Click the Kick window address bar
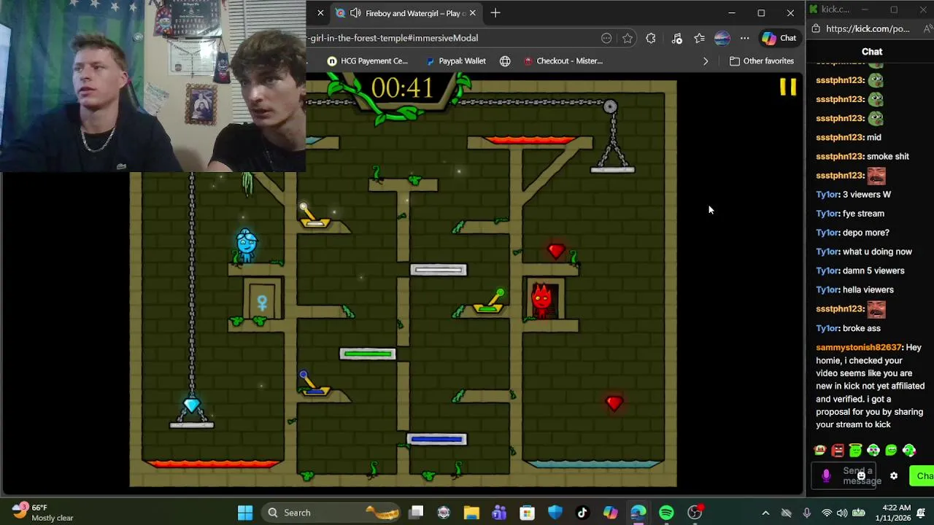This screenshot has height=525, width=934. [868, 29]
